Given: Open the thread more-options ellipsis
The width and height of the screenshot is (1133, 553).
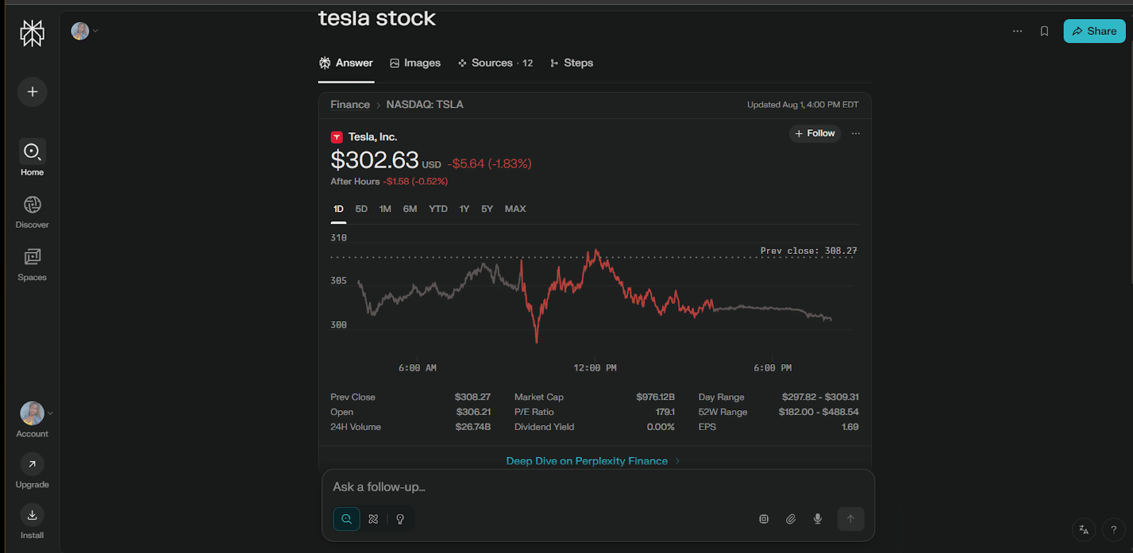Looking at the screenshot, I should tap(1018, 31).
